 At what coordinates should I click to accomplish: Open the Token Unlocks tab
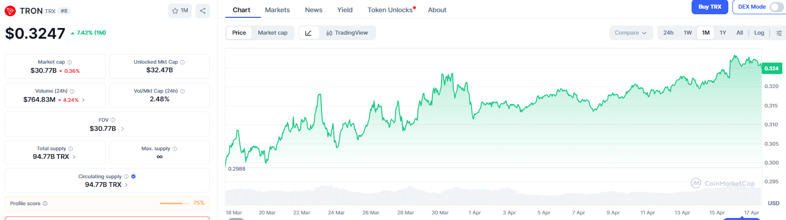coord(390,10)
